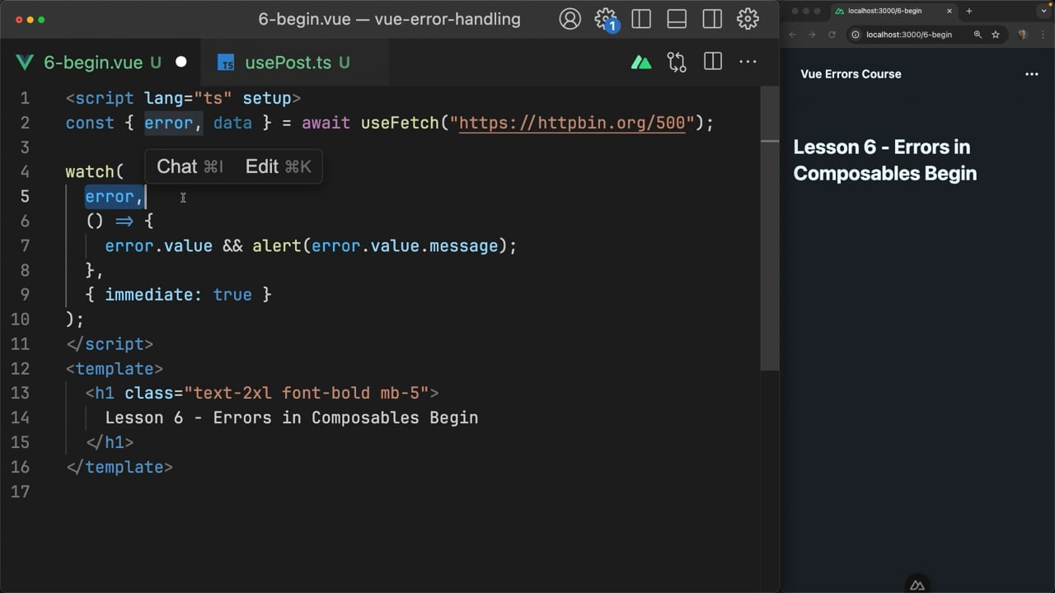1055x593 pixels.
Task: Choose Edit in the inline selection popup
Action: point(278,166)
